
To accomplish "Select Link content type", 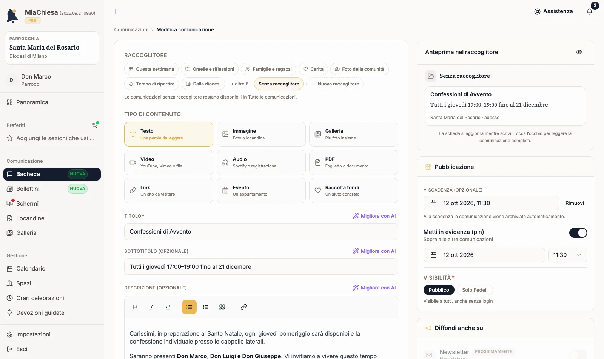I will [169, 190].
